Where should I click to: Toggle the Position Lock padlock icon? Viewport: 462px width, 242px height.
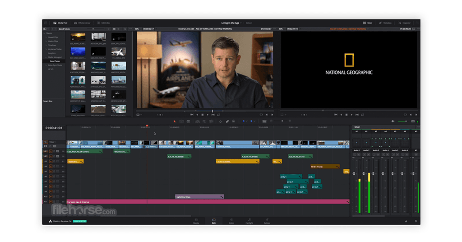[233, 121]
